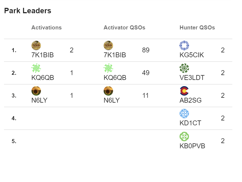The width and height of the screenshot is (242, 182).
Task: Click N6LY sunflower avatar under Activations
Action: pyautogui.click(x=36, y=91)
